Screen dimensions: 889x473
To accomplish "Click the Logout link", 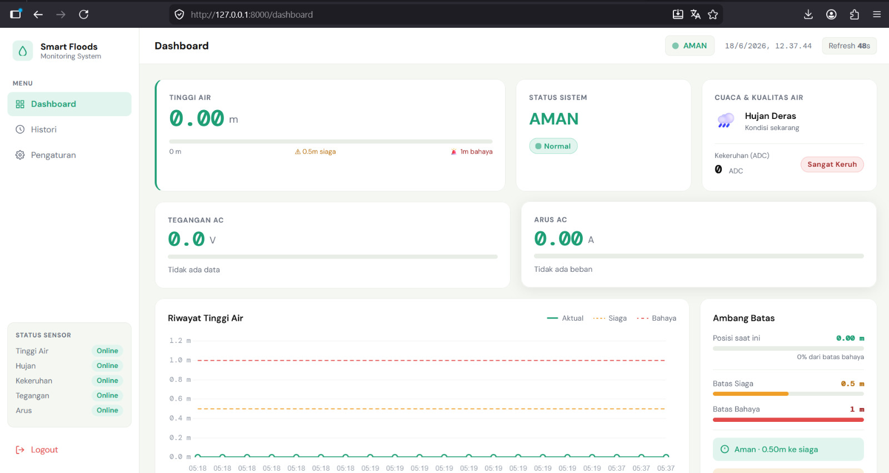I will (x=37, y=450).
